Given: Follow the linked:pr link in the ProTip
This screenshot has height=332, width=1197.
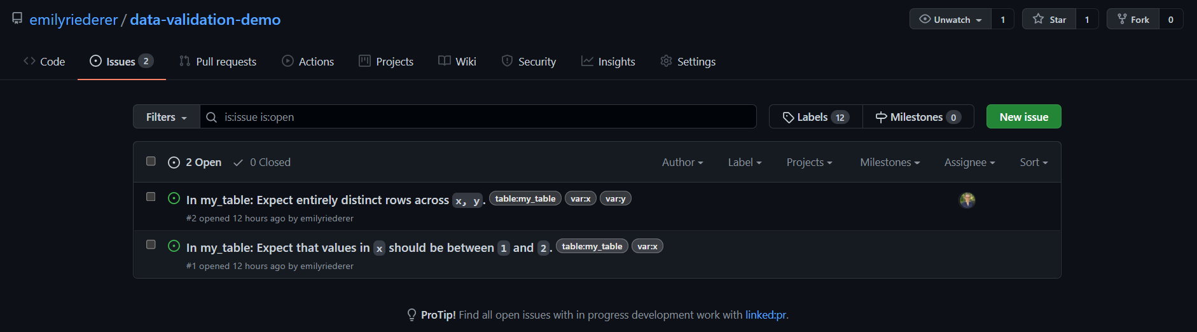Looking at the screenshot, I should 765,315.
